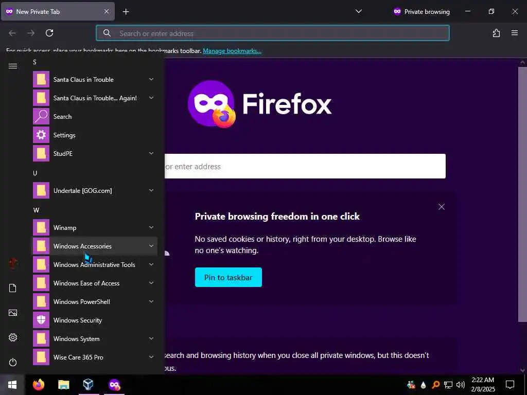Click the W letter header in app list
527x395 pixels.
(x=37, y=210)
